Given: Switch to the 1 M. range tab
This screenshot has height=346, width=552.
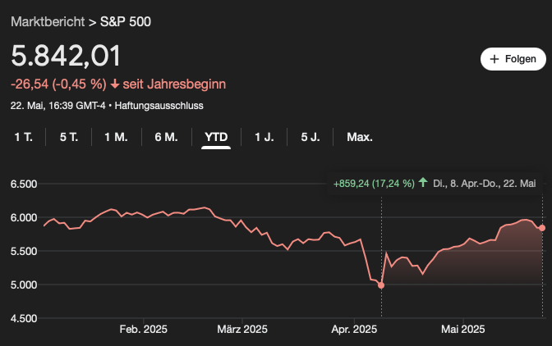Looking at the screenshot, I should click(116, 137).
